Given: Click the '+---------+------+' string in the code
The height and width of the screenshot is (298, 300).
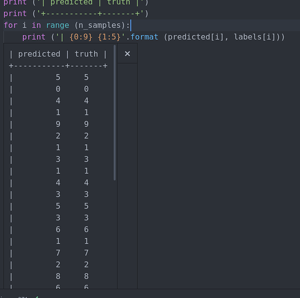Looking at the screenshot, I should tap(90, 14).
